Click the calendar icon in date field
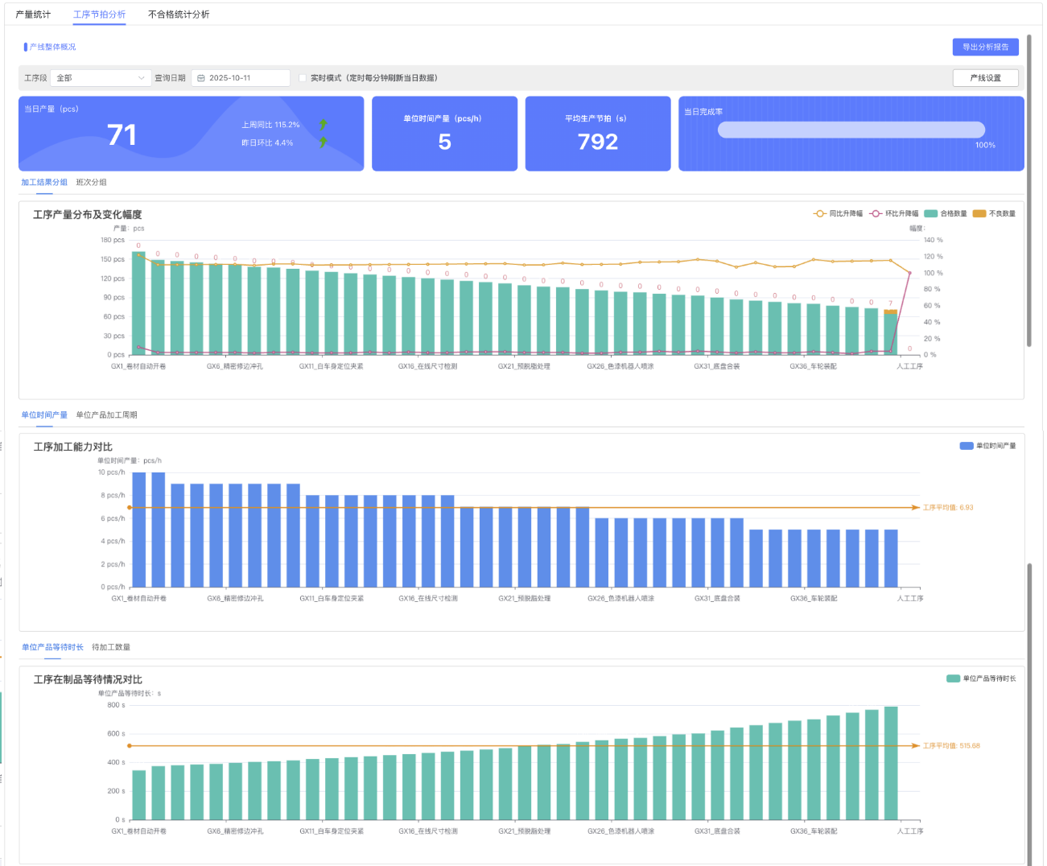Screen dimensions: 1047x866 pos(201,78)
